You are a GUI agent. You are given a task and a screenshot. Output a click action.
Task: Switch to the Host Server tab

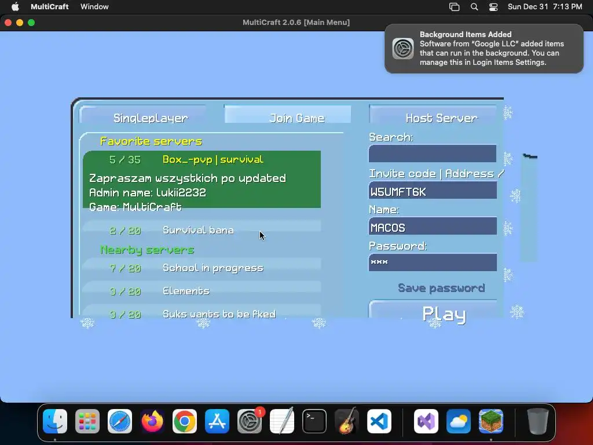point(433,115)
